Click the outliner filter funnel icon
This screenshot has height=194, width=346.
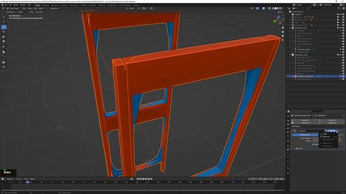338,9
